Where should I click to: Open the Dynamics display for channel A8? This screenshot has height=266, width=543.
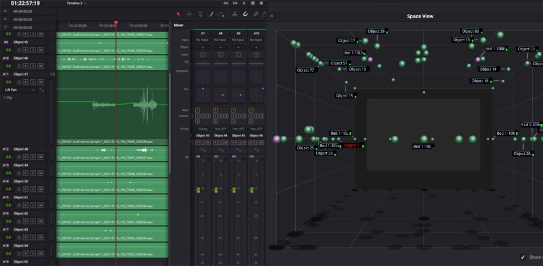click(221, 76)
